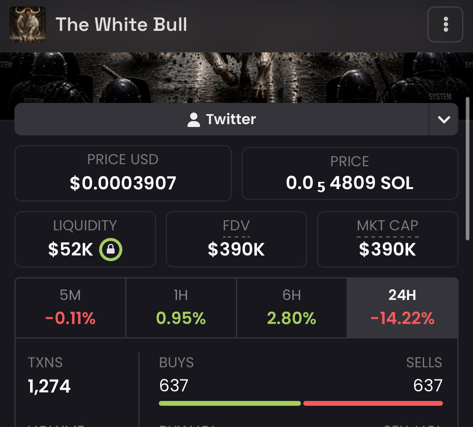
Task: Click the SOL price box
Action: click(x=350, y=173)
